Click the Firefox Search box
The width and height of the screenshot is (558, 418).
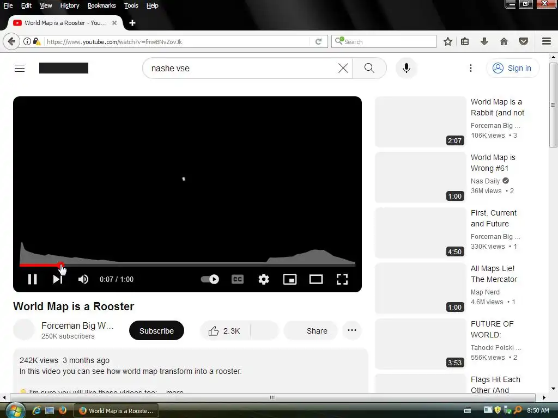(384, 41)
